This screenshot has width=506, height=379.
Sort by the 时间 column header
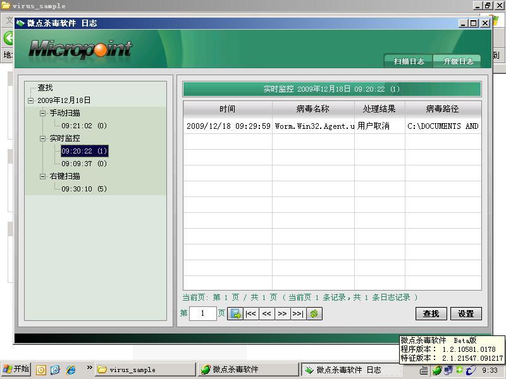pos(228,109)
